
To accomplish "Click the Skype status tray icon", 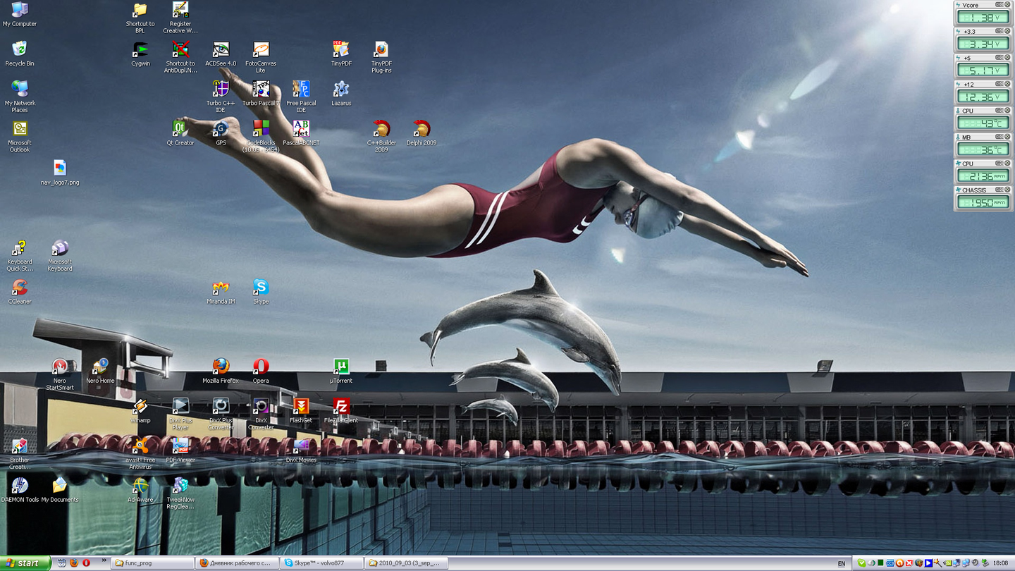I will tap(861, 563).
